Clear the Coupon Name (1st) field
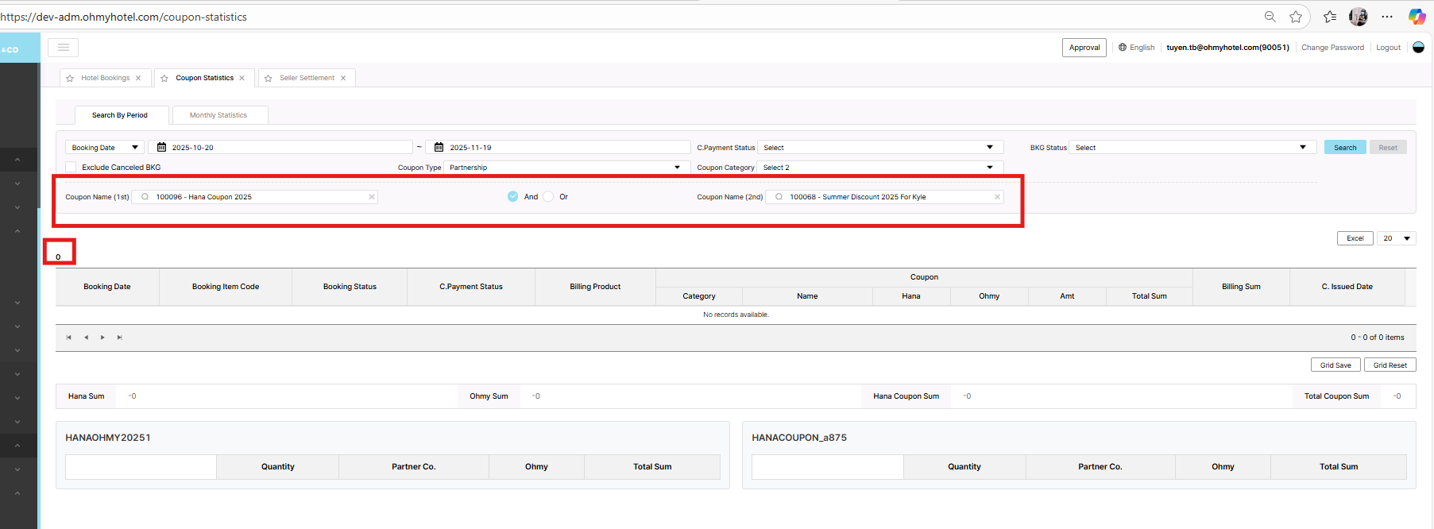 (371, 197)
